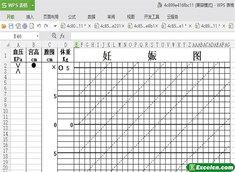Image resolution: width=235 pixels, height=172 pixels.
Task: Open the 公式 ribbon tab
Action: tap(72, 17)
